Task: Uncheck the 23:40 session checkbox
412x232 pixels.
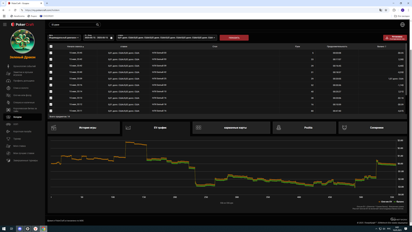Action: (x=51, y=72)
